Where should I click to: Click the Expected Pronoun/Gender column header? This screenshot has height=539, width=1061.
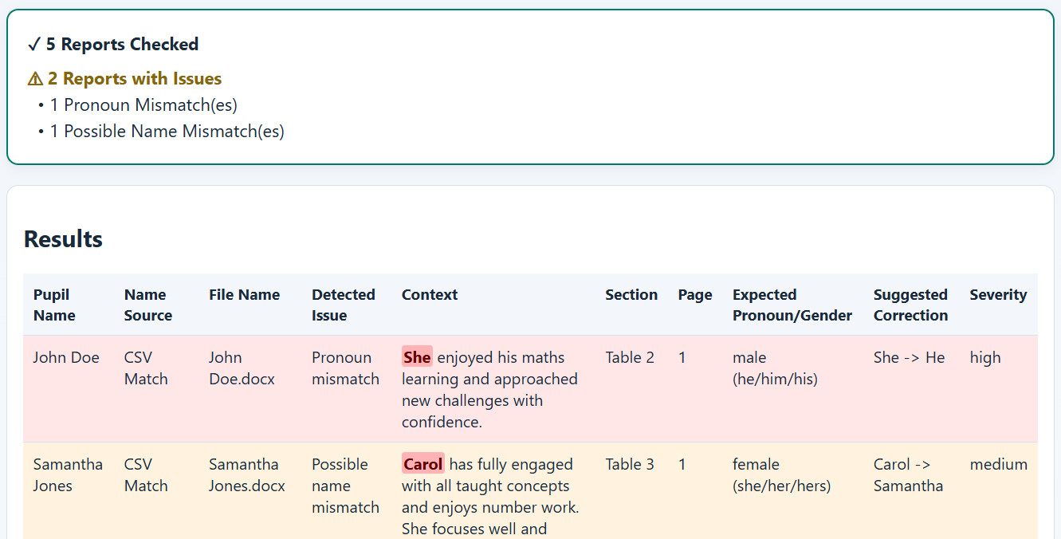[792, 305]
